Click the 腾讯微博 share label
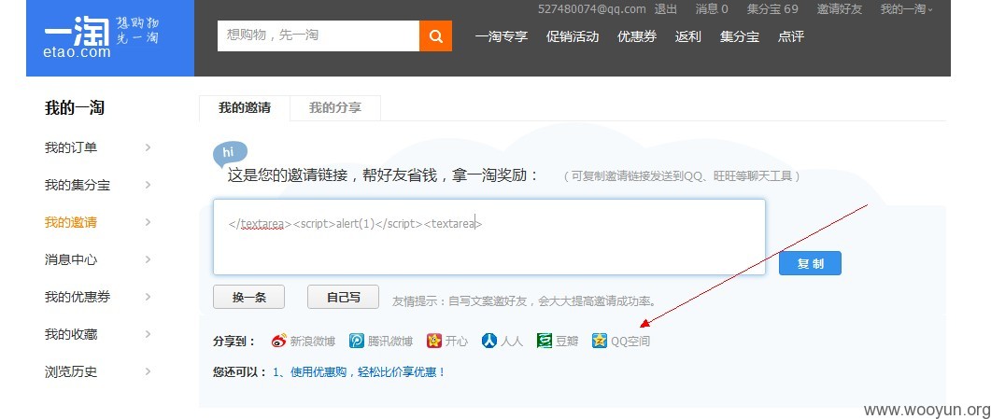Image resolution: width=991 pixels, height=419 pixels. point(389,342)
